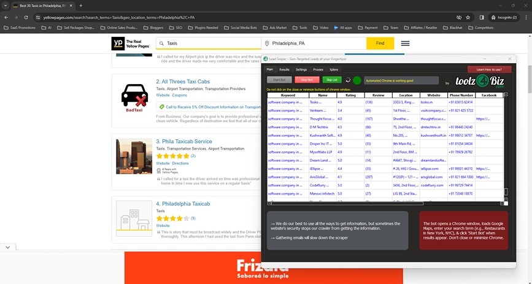
Task: Open the Ads Market bookmark folder
Action: (x=275, y=28)
